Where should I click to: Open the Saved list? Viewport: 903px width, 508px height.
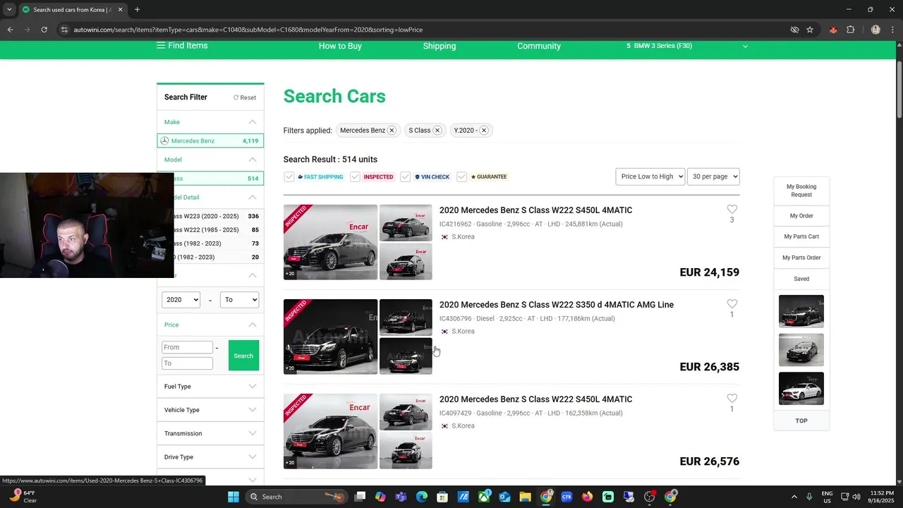tap(801, 279)
